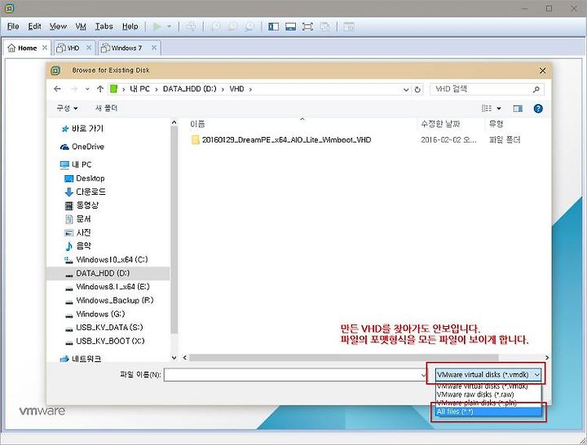The height and width of the screenshot is (445, 587).
Task: Select 동영상 videos folder
Action: point(82,205)
